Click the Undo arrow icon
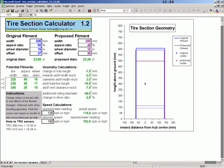224x168 pixels. tap(56, 10)
